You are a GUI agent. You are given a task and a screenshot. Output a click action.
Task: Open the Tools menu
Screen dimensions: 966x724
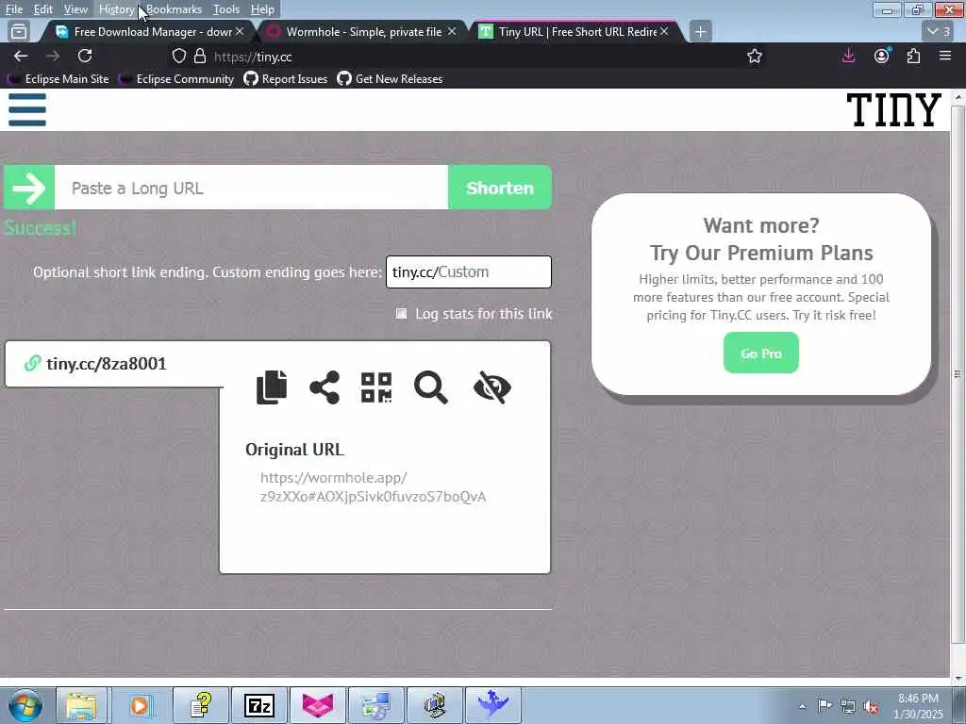coord(226,9)
